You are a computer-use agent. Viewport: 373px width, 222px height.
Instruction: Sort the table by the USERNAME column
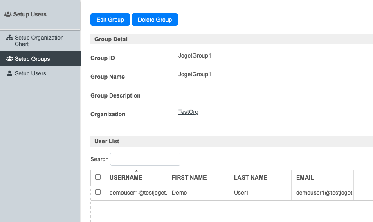126,178
